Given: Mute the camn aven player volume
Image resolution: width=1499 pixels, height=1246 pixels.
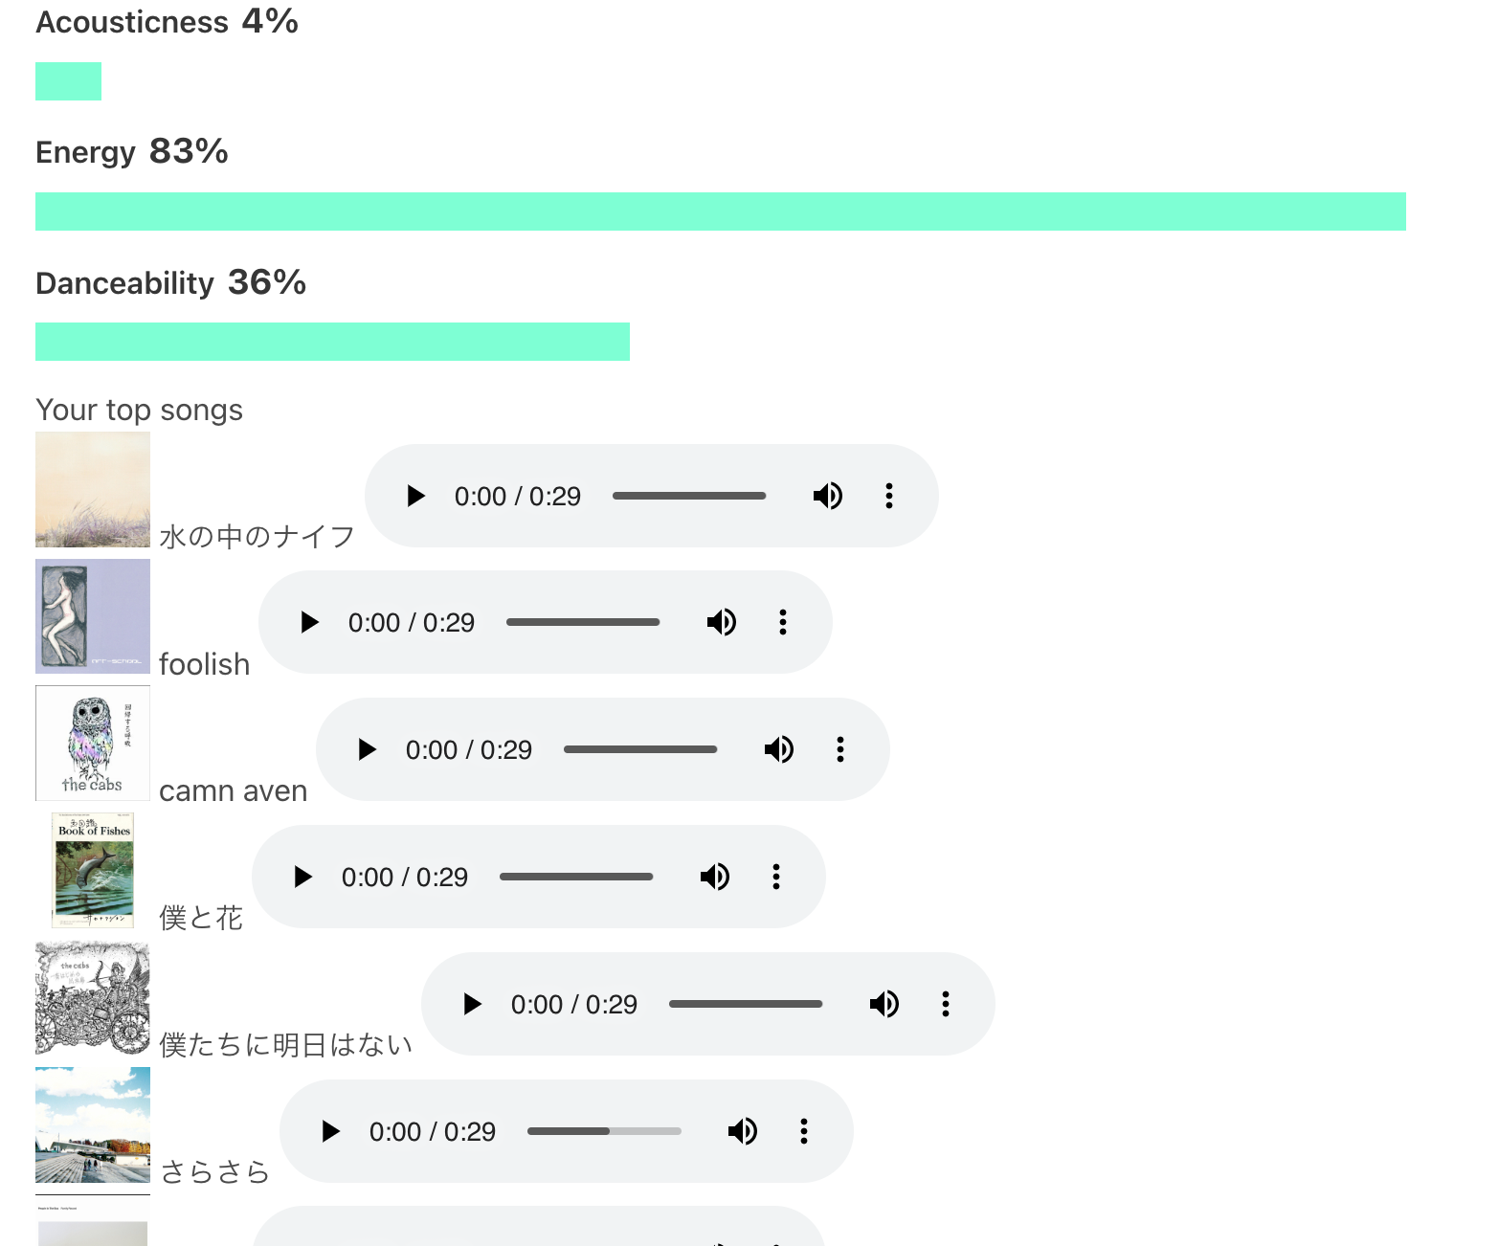Looking at the screenshot, I should pyautogui.click(x=779, y=749).
